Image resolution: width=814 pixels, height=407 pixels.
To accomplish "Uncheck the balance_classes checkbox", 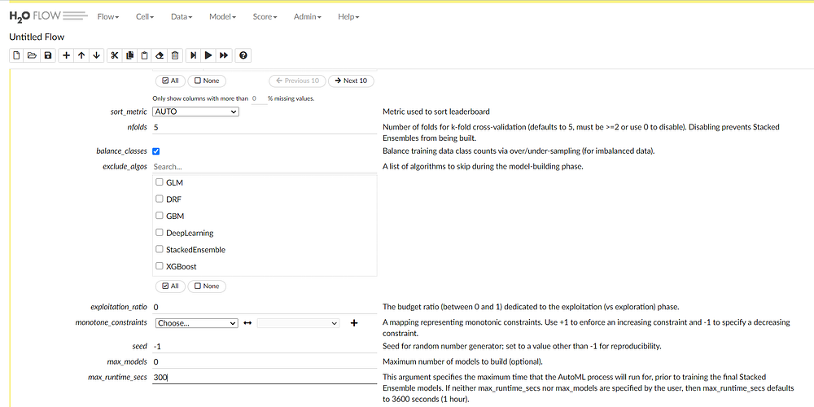I will 155,151.
